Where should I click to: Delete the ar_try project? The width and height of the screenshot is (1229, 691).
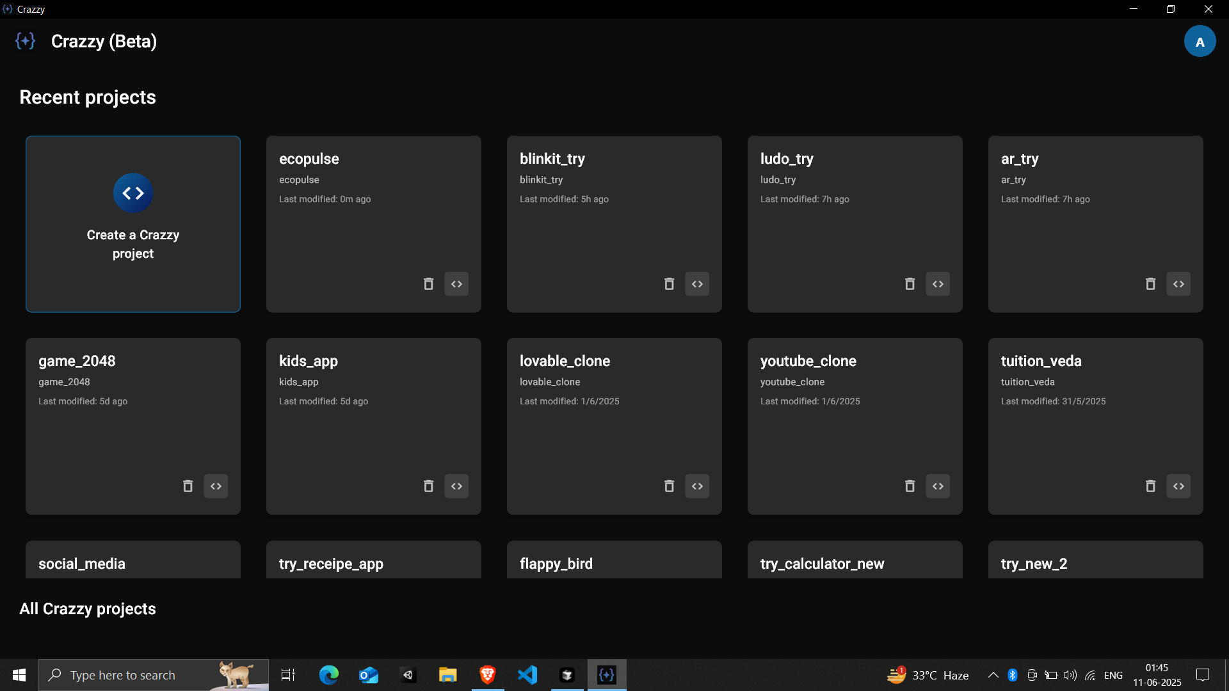click(1150, 283)
